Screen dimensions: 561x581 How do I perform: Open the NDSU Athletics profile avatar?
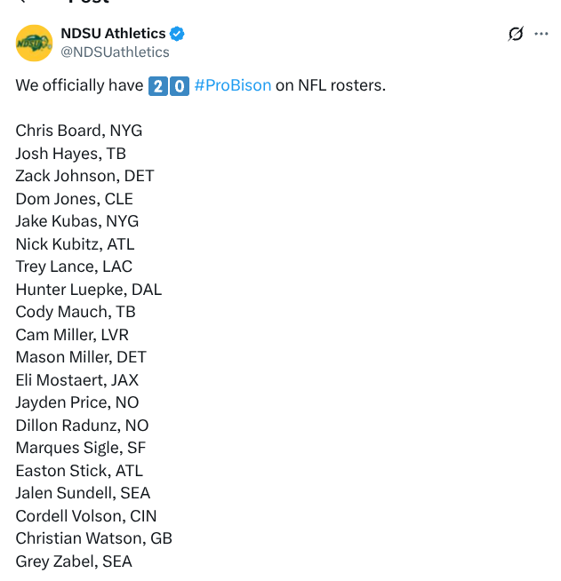[x=34, y=43]
